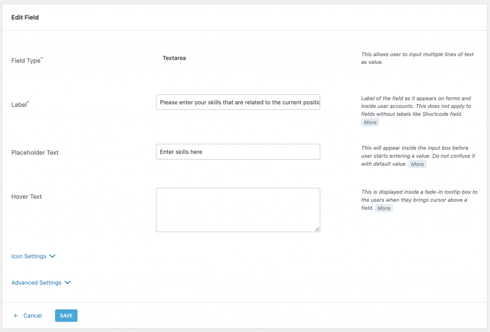Click More in the Hover Text description
490x332 pixels.
[384, 208]
